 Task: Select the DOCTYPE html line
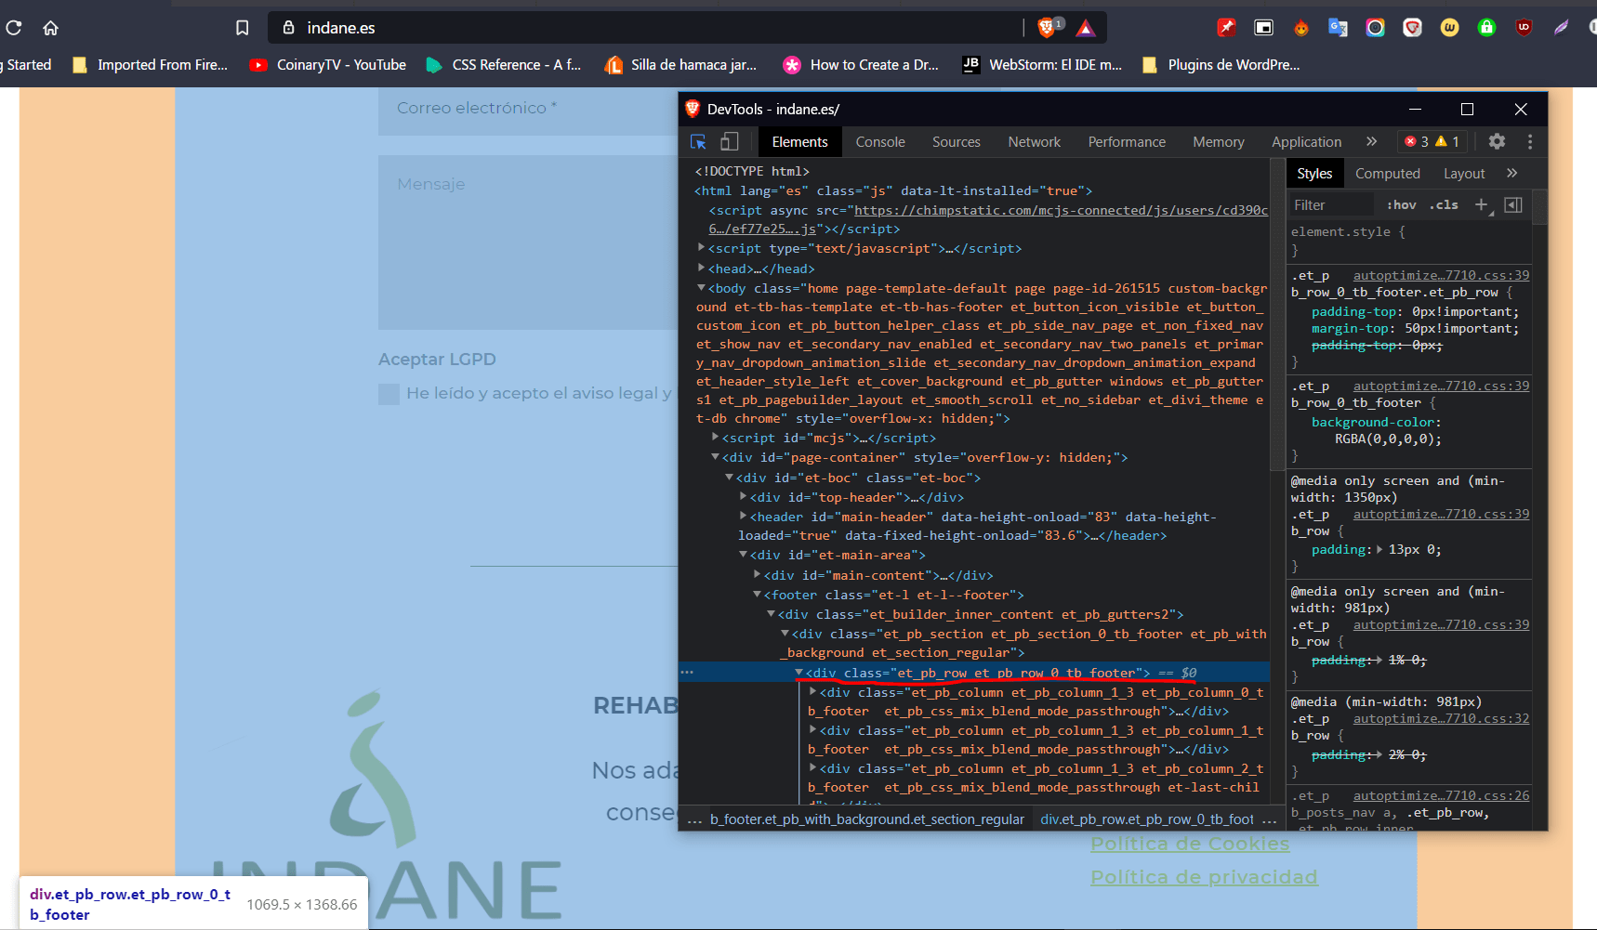[752, 171]
